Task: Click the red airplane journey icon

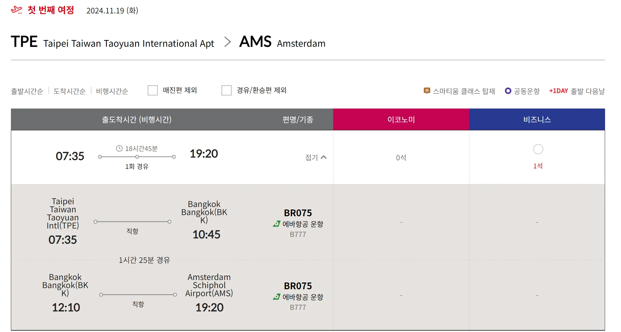Action: coord(16,10)
